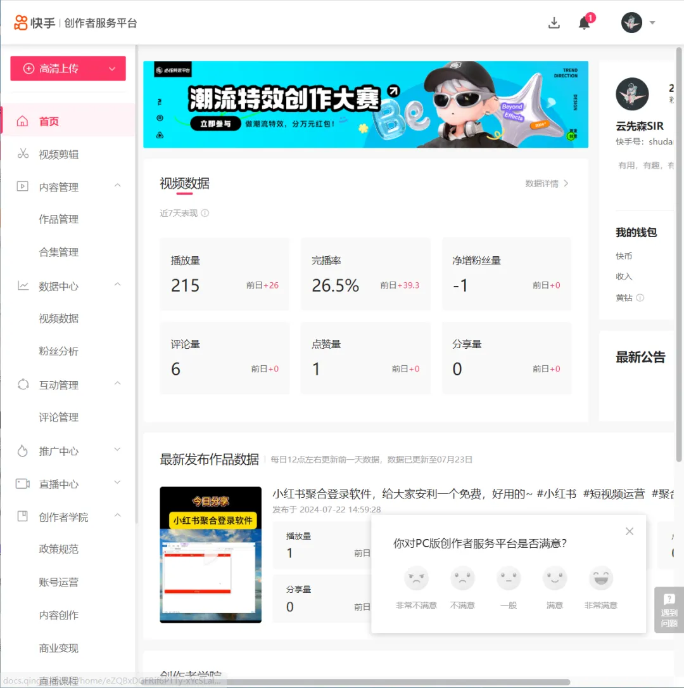The image size is (684, 688).
Task: Click the user avatar in top bar
Action: tap(631, 22)
